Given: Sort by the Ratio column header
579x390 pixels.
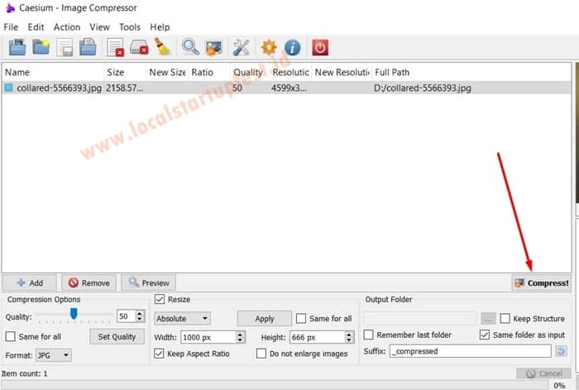Looking at the screenshot, I should coord(209,72).
